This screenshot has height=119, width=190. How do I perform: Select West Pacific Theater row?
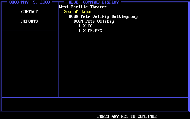(x=83, y=7)
